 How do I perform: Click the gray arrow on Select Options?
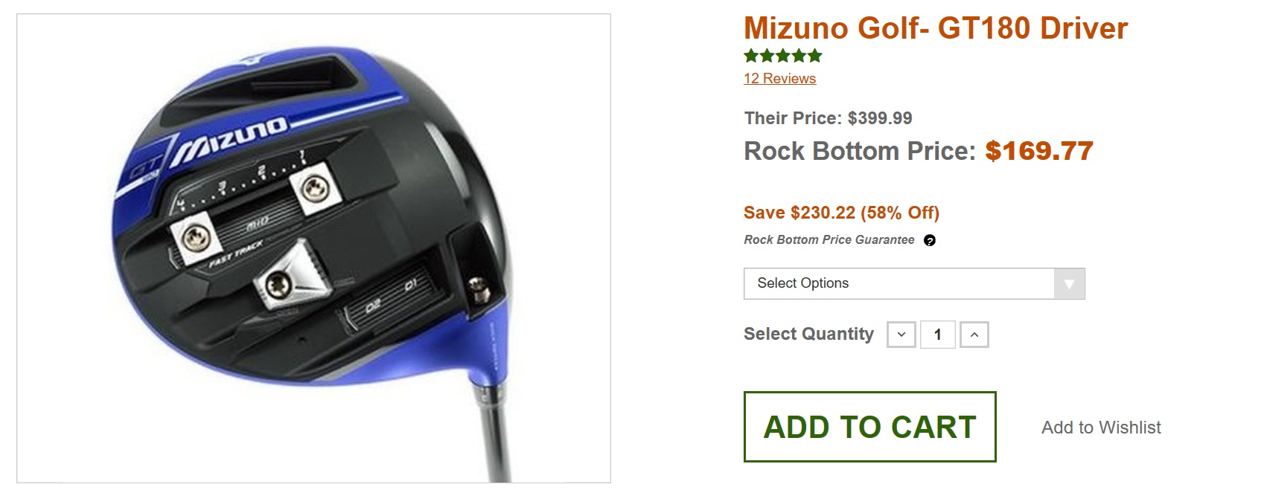[1070, 284]
